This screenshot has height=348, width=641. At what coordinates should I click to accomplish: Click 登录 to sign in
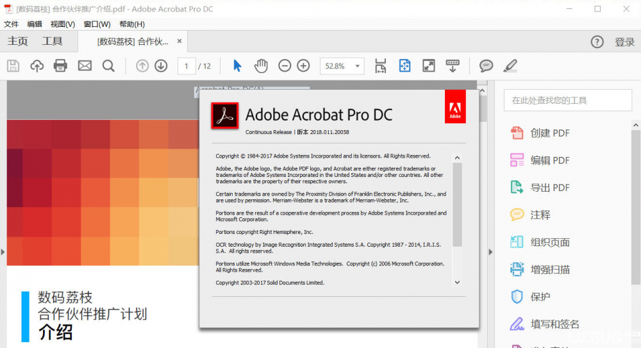pyautogui.click(x=624, y=42)
